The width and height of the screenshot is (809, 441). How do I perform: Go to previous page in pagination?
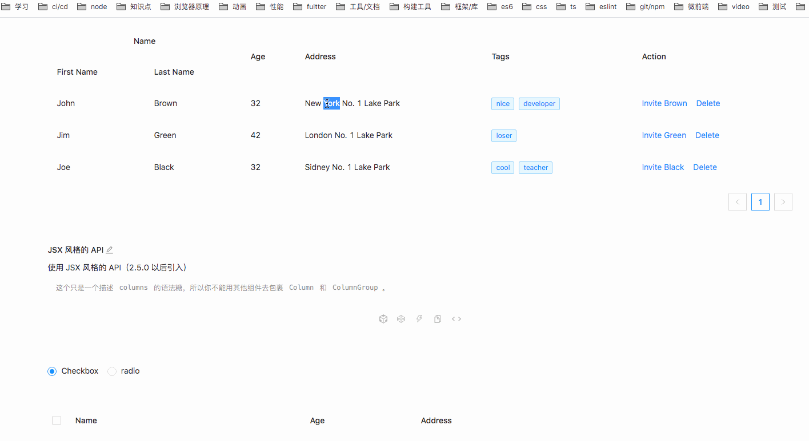tap(737, 201)
